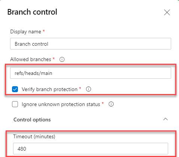Image resolution: width=179 pixels, height=157 pixels.
Task: Enable Ignore unknown protection status checkbox
Action: click(x=15, y=104)
